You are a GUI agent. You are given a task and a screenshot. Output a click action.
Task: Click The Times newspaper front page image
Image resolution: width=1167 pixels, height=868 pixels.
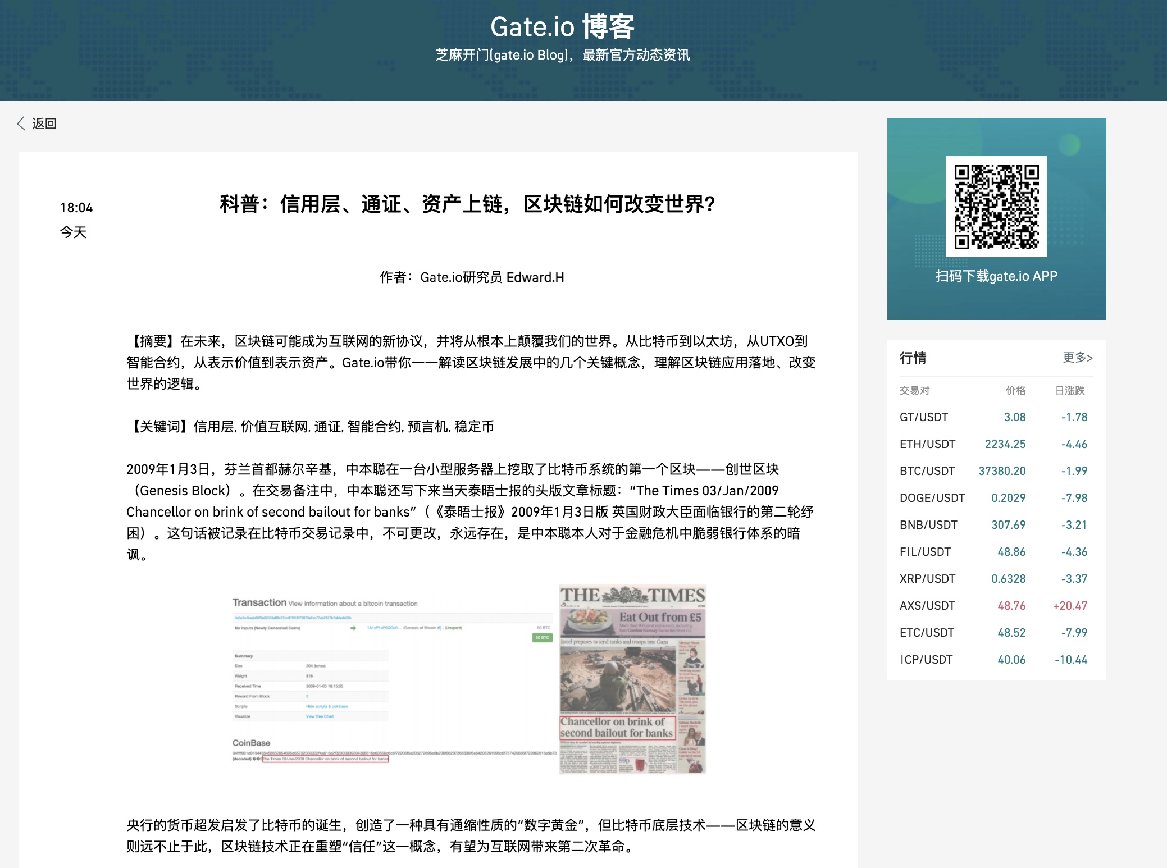[x=632, y=679]
